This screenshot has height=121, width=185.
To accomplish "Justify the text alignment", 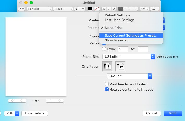I will point(135,9).
